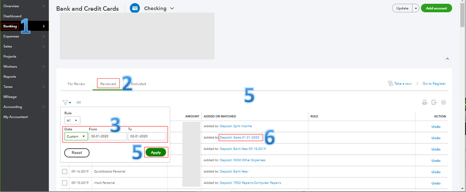The height and width of the screenshot is (192, 466).
Task: Switch to the For Review tab
Action: click(x=77, y=84)
